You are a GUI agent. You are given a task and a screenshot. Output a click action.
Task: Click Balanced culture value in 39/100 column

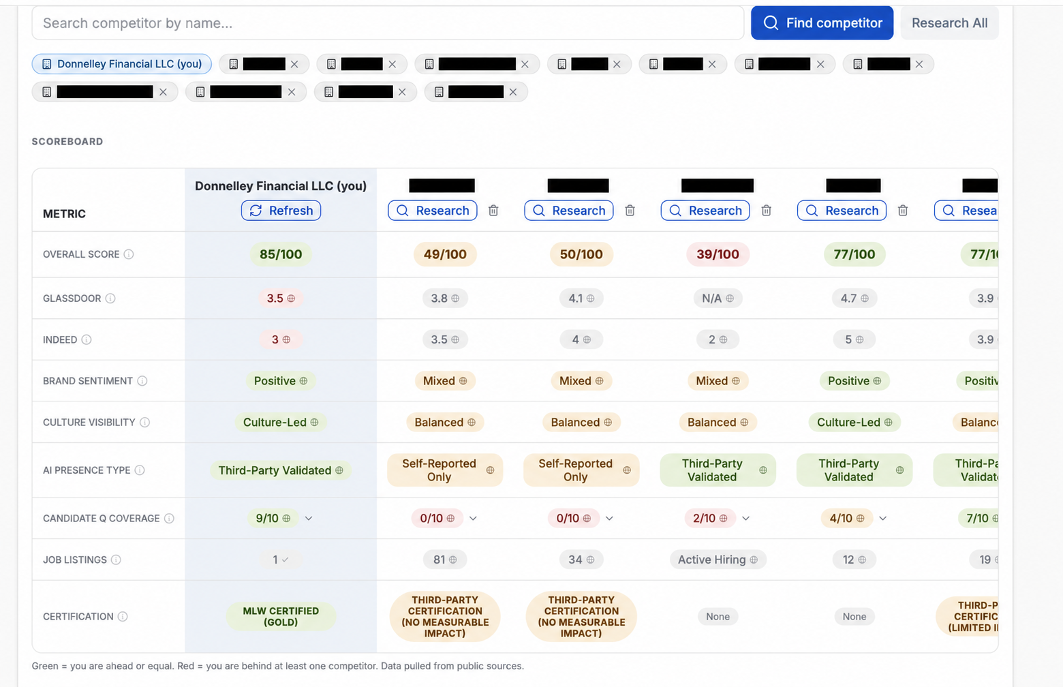[x=718, y=423]
